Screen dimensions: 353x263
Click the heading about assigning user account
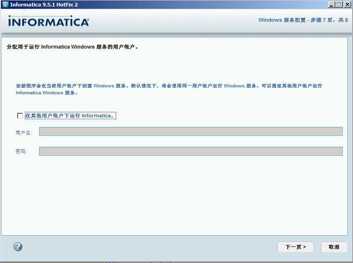tap(72, 47)
